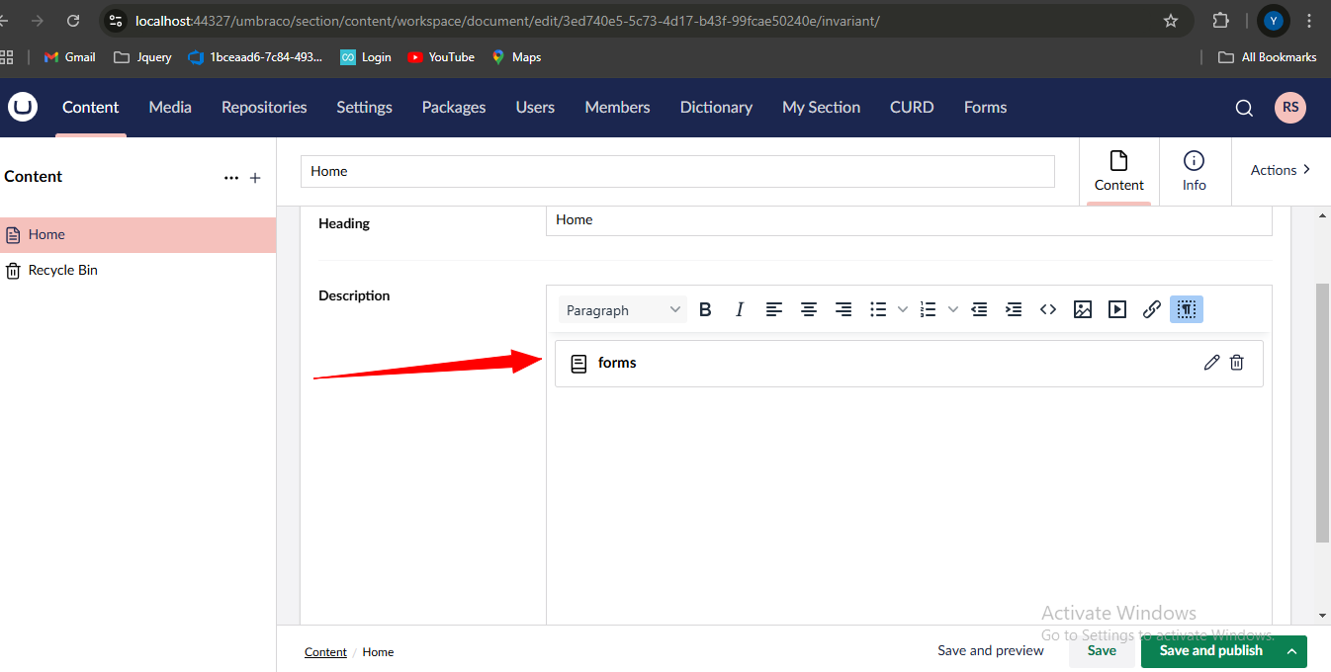Expand bullet list style options arrow
Image resolution: width=1331 pixels, height=672 pixels.
[x=902, y=309]
